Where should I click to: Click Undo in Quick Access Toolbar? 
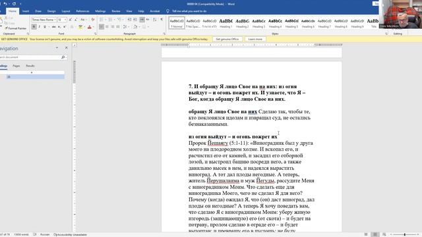pyautogui.click(x=5, y=4)
